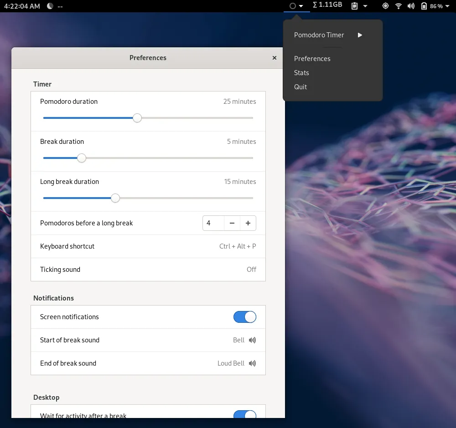The height and width of the screenshot is (428, 456).
Task: Click the Keyboard shortcut Ctrl + Alt + P row
Action: pos(148,246)
